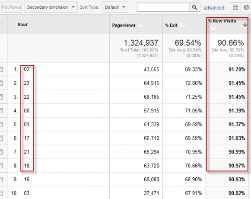This screenshot has width=251, height=199.
Task: Sort table by Hour column header
Action: click(x=22, y=25)
